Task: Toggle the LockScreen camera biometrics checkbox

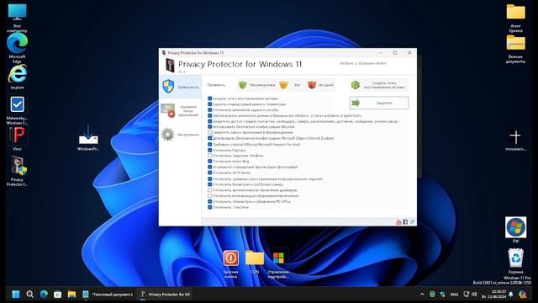Action: 209,184
